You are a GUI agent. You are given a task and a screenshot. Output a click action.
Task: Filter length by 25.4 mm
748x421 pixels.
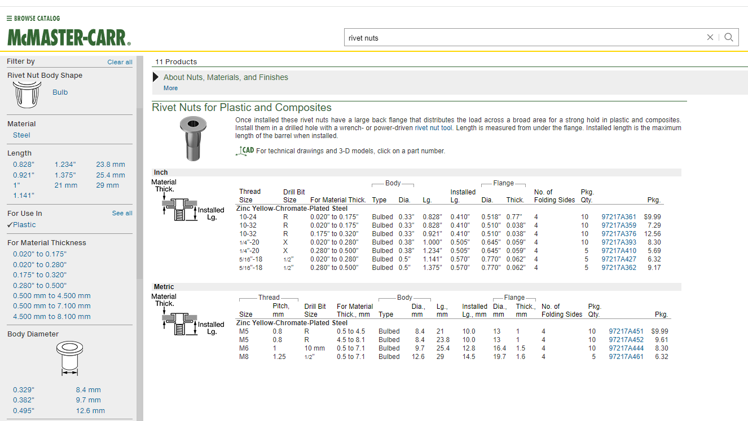point(111,175)
